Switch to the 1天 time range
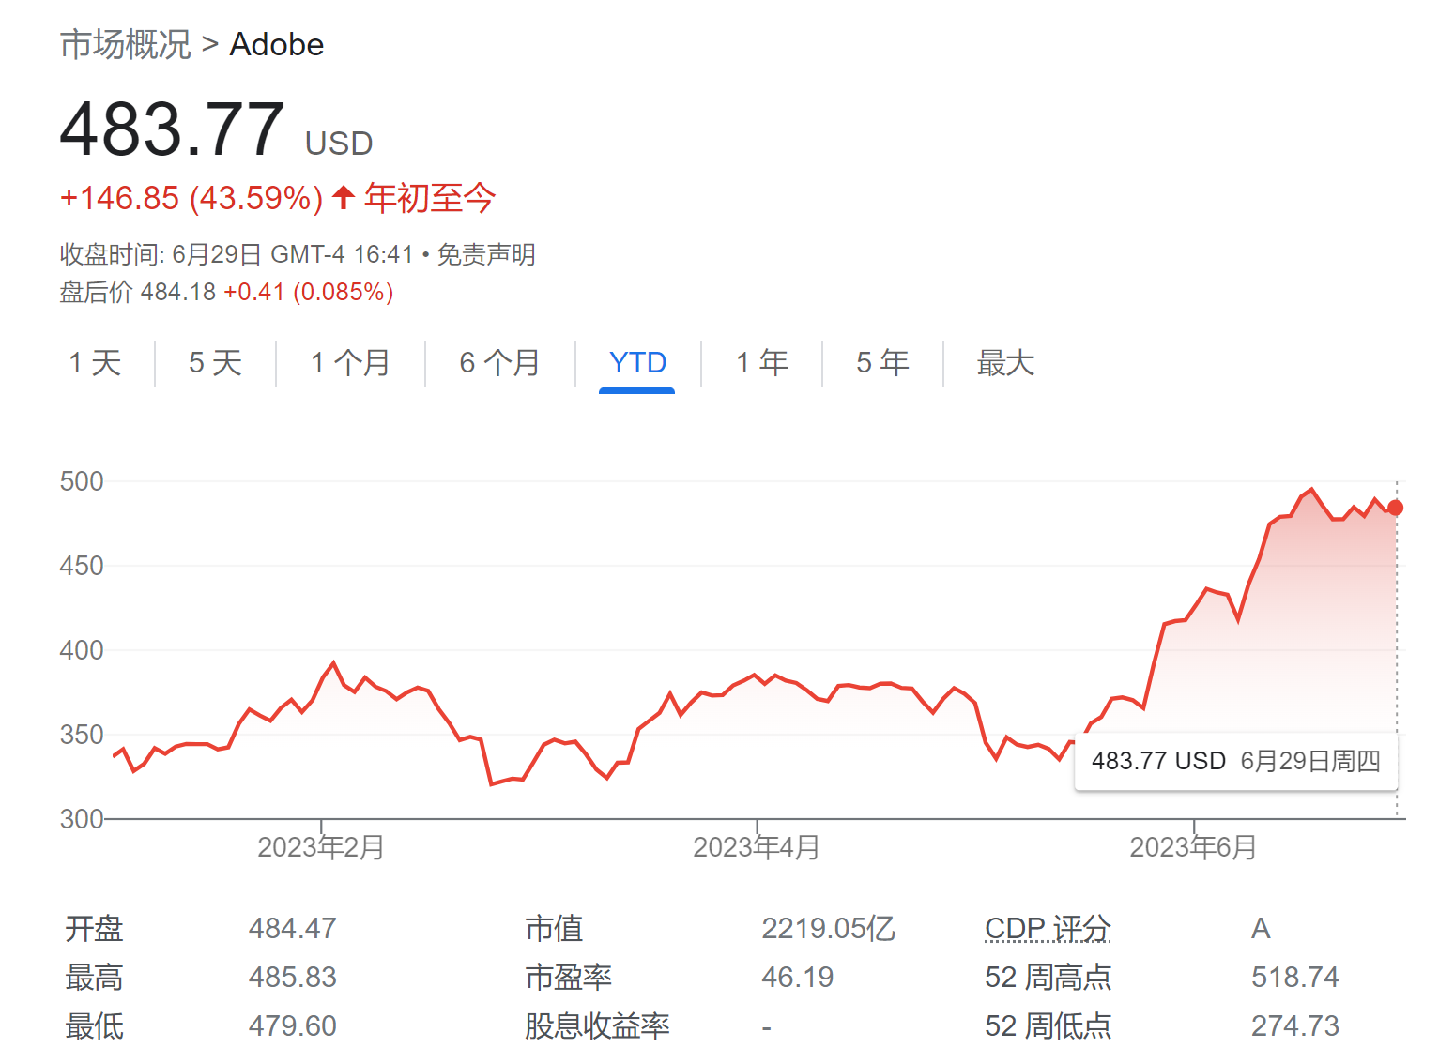This screenshot has width=1454, height=1063. [94, 363]
